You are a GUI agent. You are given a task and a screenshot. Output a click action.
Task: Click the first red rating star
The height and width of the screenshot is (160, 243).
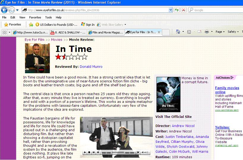tap(58, 57)
